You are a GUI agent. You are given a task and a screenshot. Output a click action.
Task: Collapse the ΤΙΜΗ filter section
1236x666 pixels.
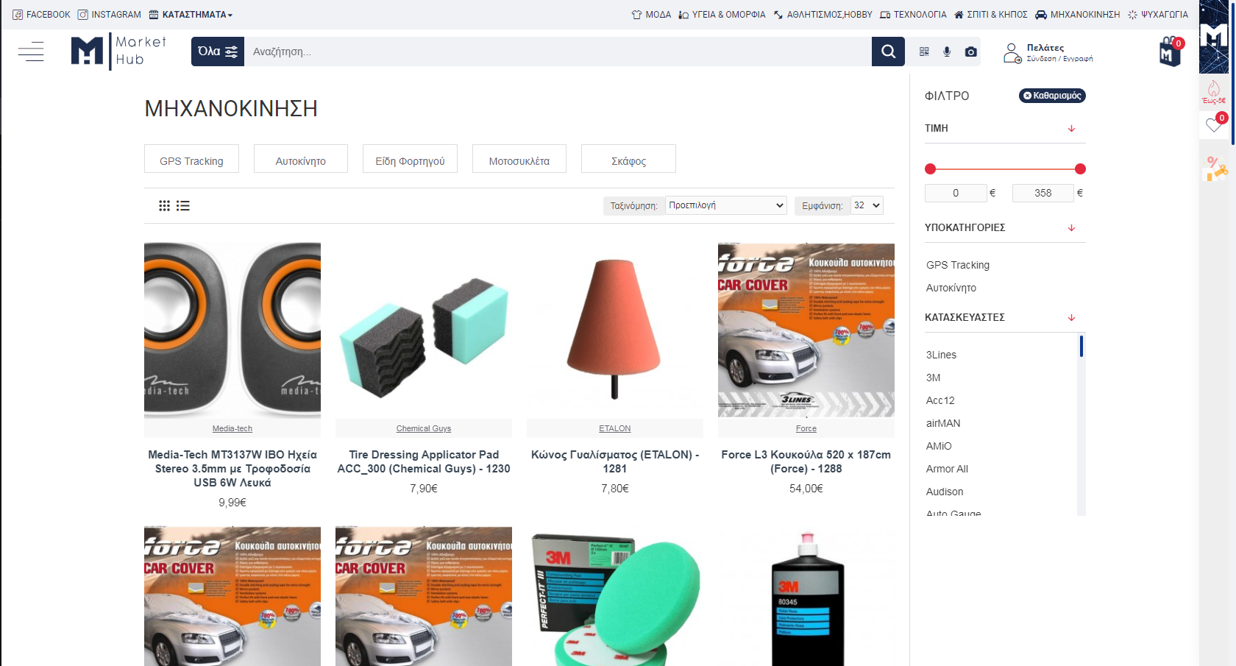click(1005, 128)
